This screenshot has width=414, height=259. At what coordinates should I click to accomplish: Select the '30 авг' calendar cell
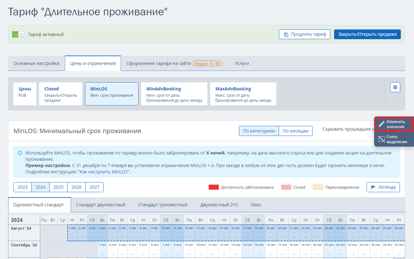tap(399, 233)
